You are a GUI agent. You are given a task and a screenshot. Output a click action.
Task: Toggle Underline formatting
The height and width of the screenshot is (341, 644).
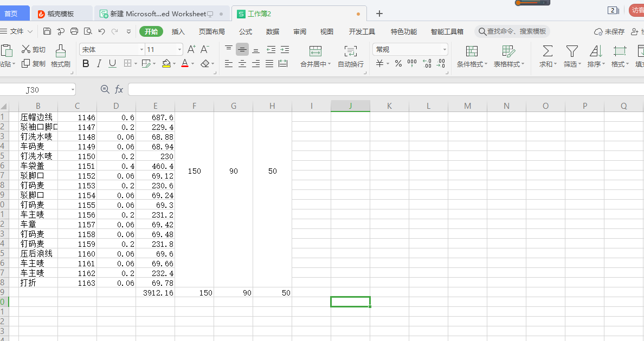tap(112, 63)
